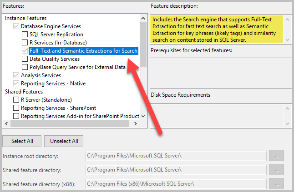294x192 pixels.
Task: Click the features list scroll up arrow
Action: tap(143, 18)
